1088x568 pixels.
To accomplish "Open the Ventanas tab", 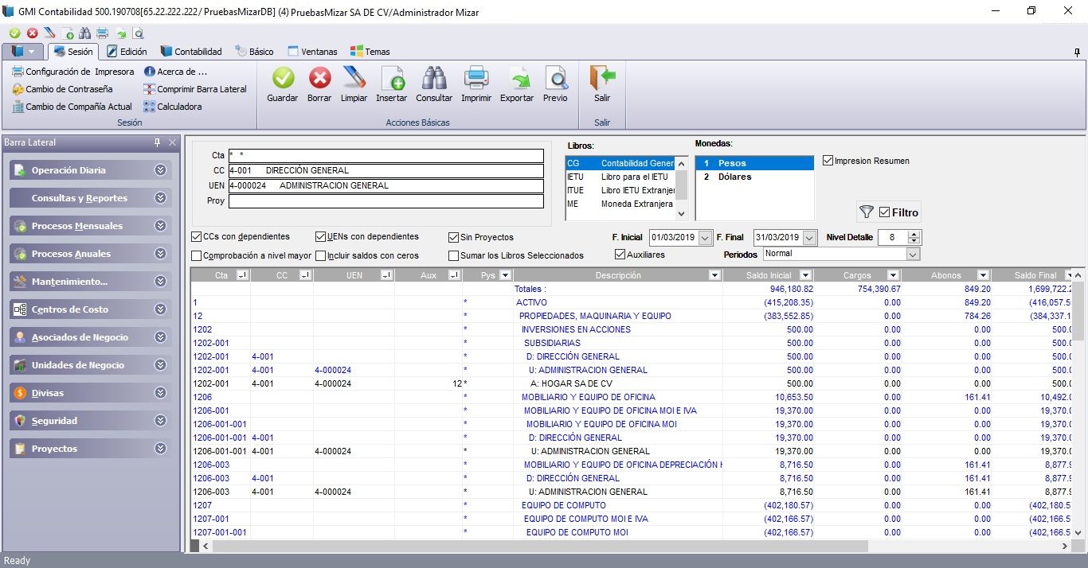I will [312, 52].
